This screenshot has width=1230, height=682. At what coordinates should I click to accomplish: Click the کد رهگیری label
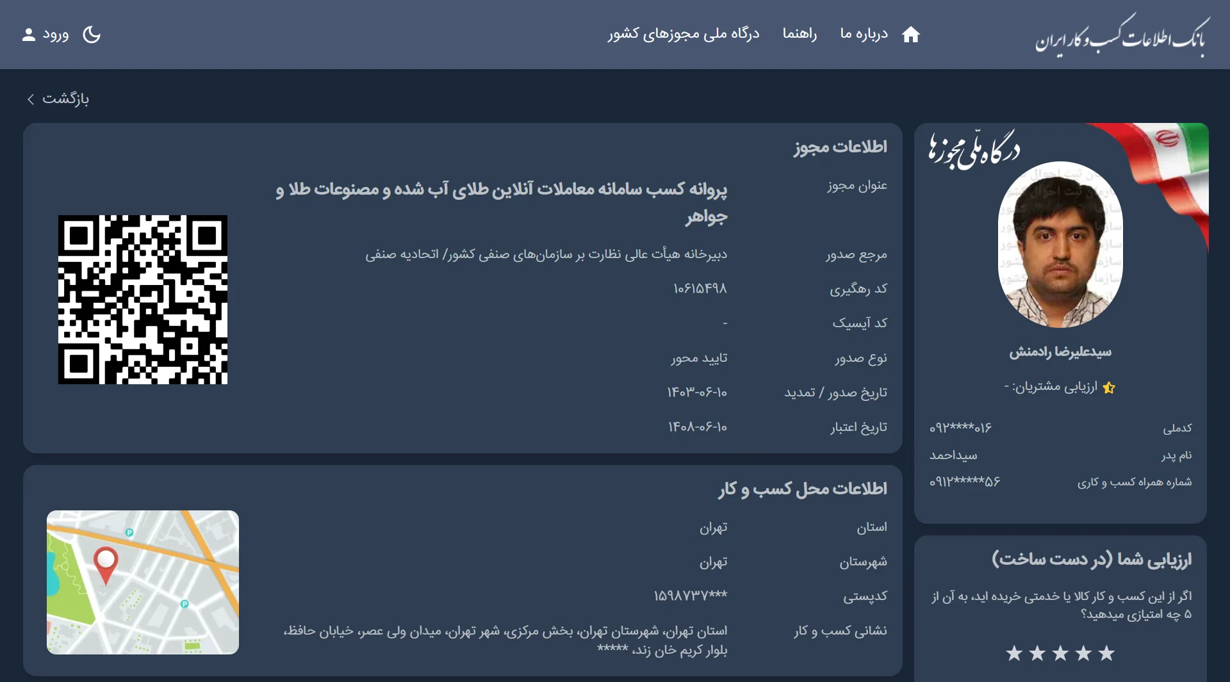pyautogui.click(x=858, y=289)
